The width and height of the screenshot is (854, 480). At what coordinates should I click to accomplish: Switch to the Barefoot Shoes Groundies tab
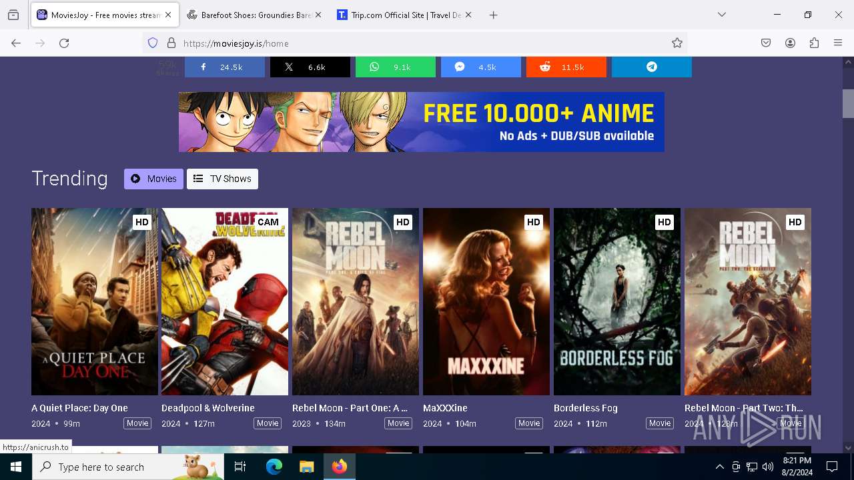coord(254,15)
